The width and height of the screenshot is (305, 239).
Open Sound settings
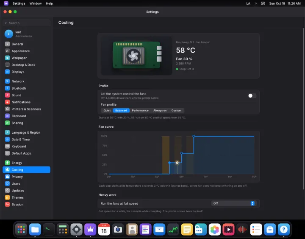pos(26,95)
